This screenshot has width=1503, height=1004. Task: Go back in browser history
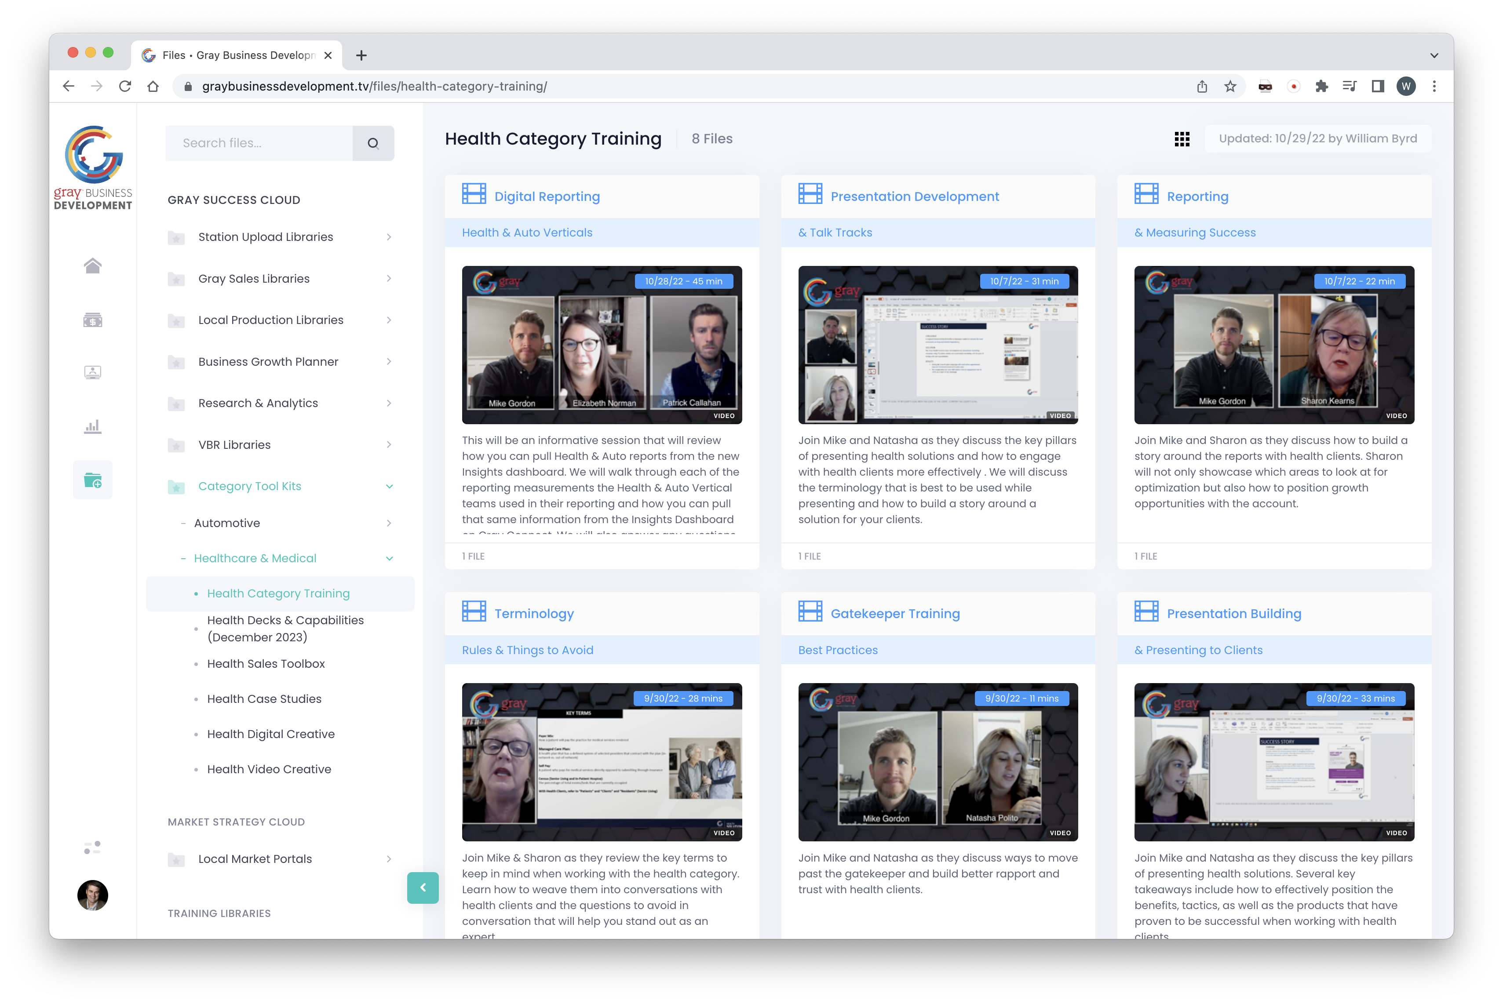coord(69,87)
